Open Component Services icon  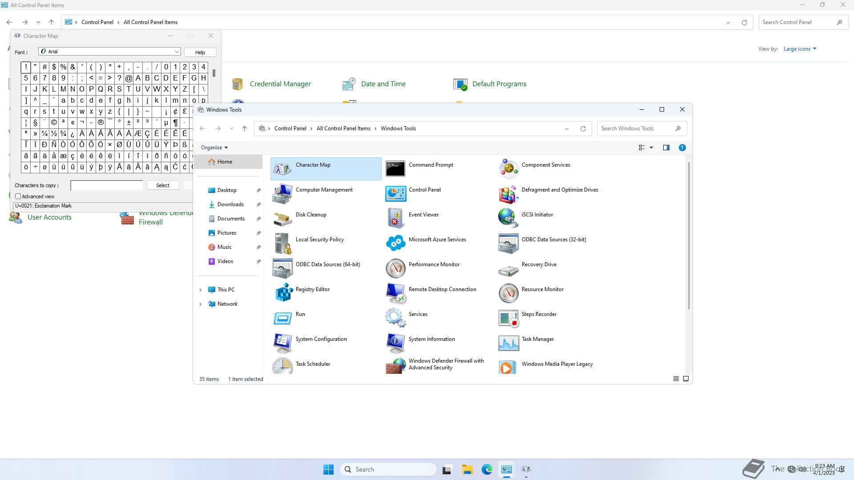508,168
